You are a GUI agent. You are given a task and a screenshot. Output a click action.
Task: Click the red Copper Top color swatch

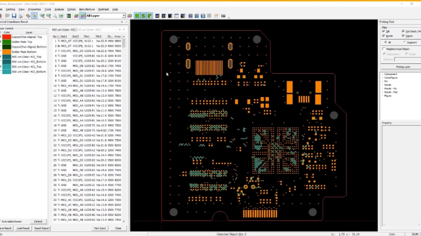click(7, 37)
